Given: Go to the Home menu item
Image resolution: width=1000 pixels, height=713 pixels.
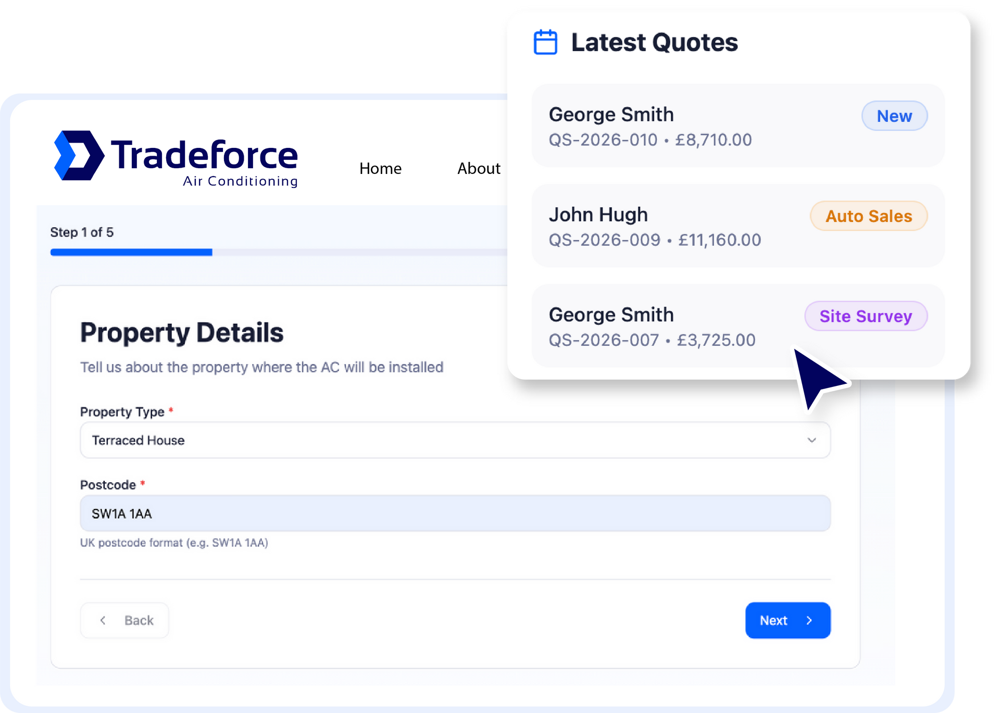Looking at the screenshot, I should point(380,168).
